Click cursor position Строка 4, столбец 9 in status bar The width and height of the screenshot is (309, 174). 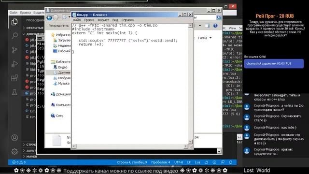(x=132, y=162)
